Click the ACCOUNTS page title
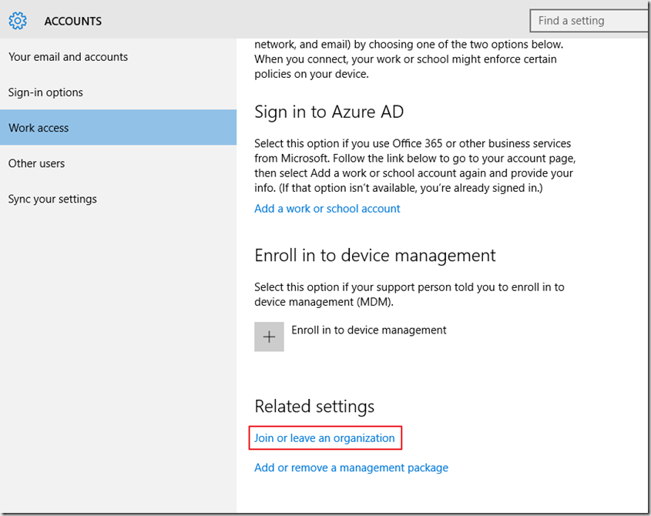651x516 pixels. [72, 22]
